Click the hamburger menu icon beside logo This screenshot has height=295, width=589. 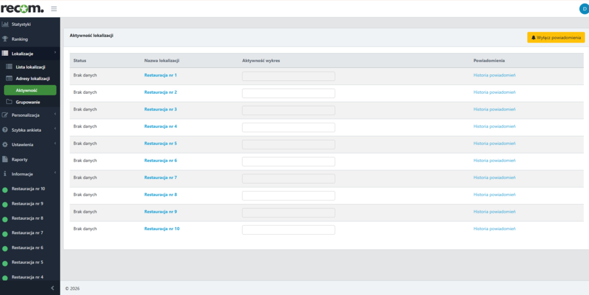point(54,9)
